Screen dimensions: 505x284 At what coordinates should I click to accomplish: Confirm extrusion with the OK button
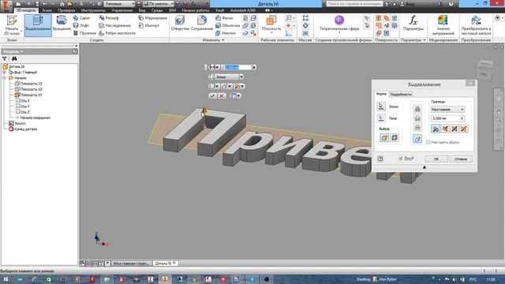[436, 159]
